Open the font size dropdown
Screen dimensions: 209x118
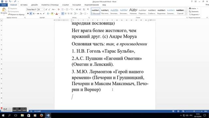(x=43, y=10)
